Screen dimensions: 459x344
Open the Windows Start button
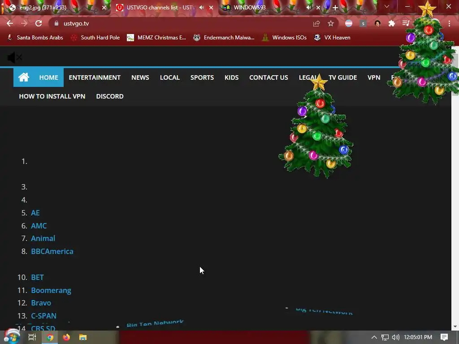coord(11,336)
